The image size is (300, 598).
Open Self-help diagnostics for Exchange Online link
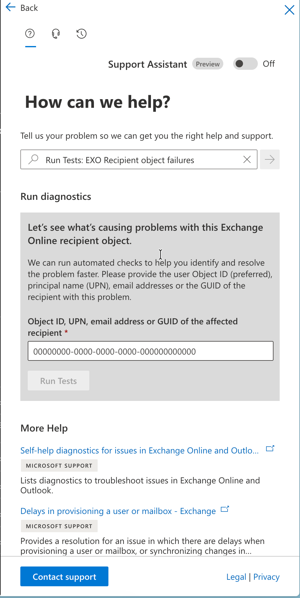coord(139,451)
